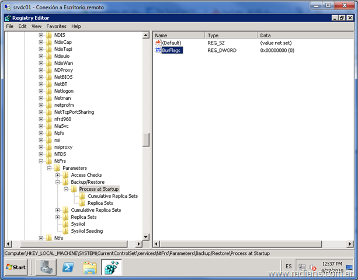Viewport: 358px width, 280px height.
Task: Click the Registry Editor taskbar icon
Action: 112,267
